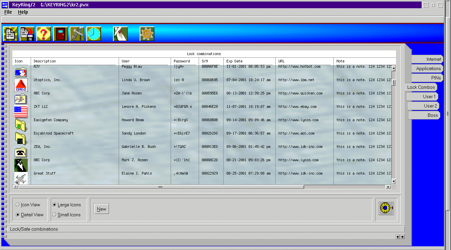Click the Password column header
The width and height of the screenshot is (451, 250).
point(185,61)
